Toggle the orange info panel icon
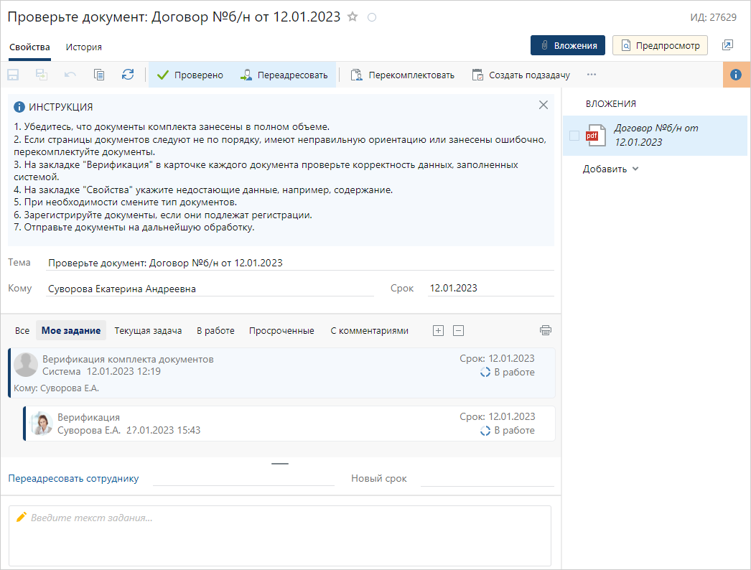The height and width of the screenshot is (570, 751). pos(736,75)
